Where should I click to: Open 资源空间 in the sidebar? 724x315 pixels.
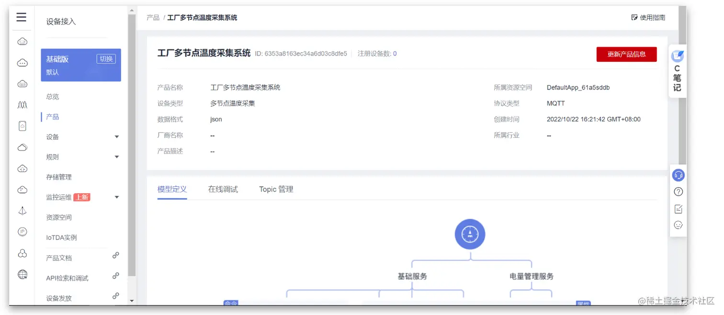[x=59, y=217]
